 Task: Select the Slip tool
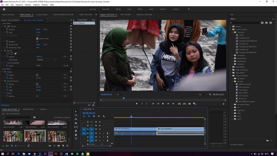pyautogui.click(x=76, y=127)
